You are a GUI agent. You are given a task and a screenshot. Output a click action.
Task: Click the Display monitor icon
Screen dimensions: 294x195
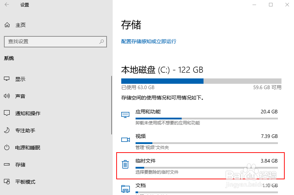coord(7,79)
